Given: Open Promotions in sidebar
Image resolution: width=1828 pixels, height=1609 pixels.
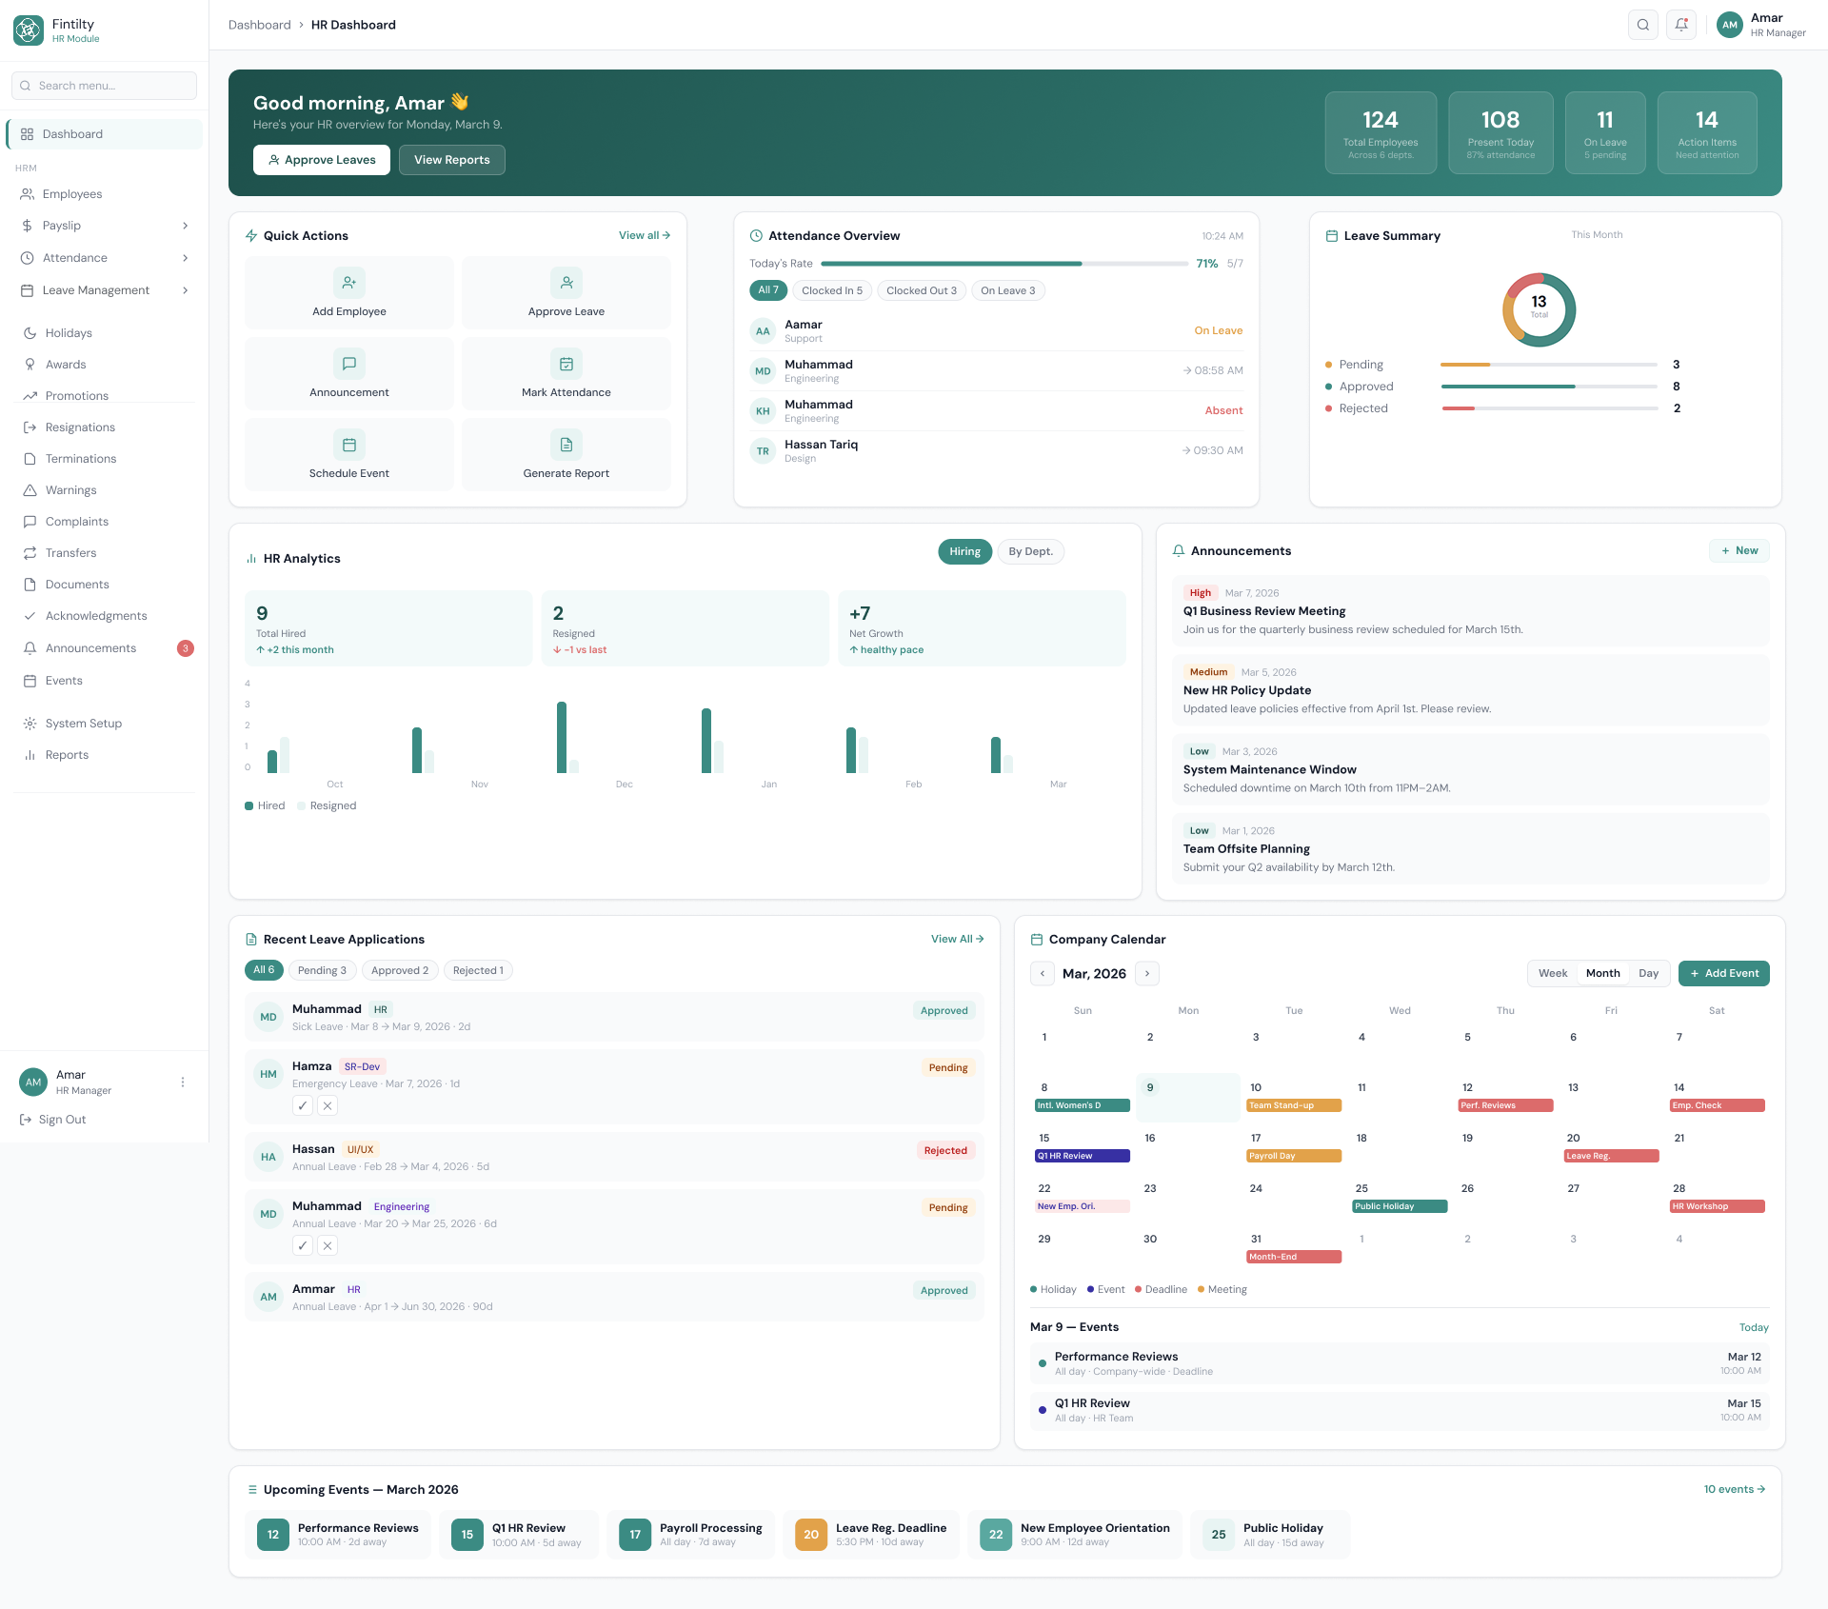Looking at the screenshot, I should (x=105, y=396).
